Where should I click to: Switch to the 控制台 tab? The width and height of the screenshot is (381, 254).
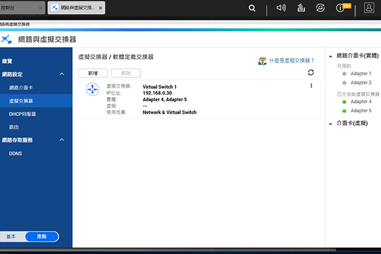(x=20, y=8)
